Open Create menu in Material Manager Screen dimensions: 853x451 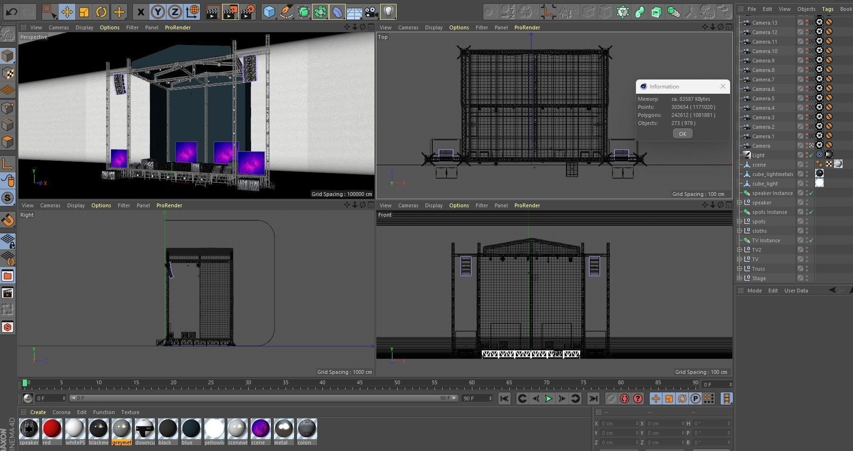pyautogui.click(x=38, y=412)
